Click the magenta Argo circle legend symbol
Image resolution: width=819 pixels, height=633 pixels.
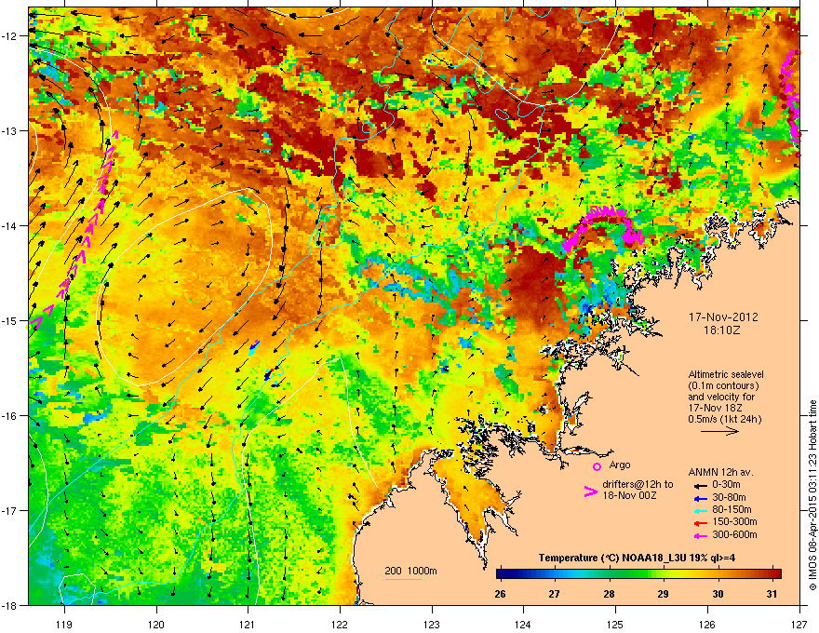tap(597, 466)
